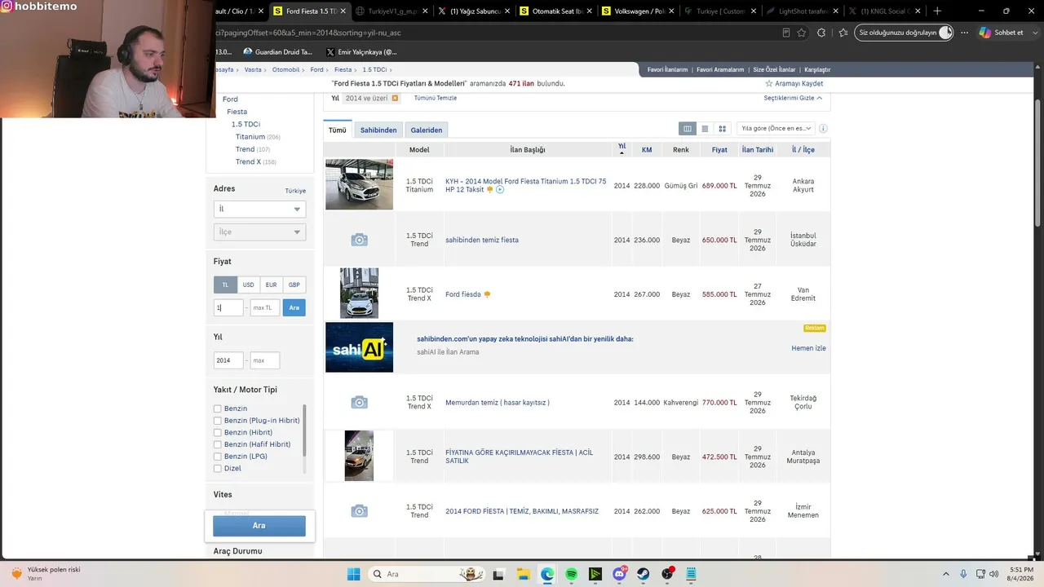
Task: Open browser extensions puzzle icon
Action: (x=821, y=33)
